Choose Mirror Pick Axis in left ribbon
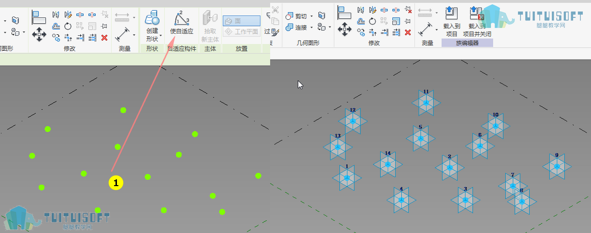Viewport: 591px width, 233px height. pos(56,15)
